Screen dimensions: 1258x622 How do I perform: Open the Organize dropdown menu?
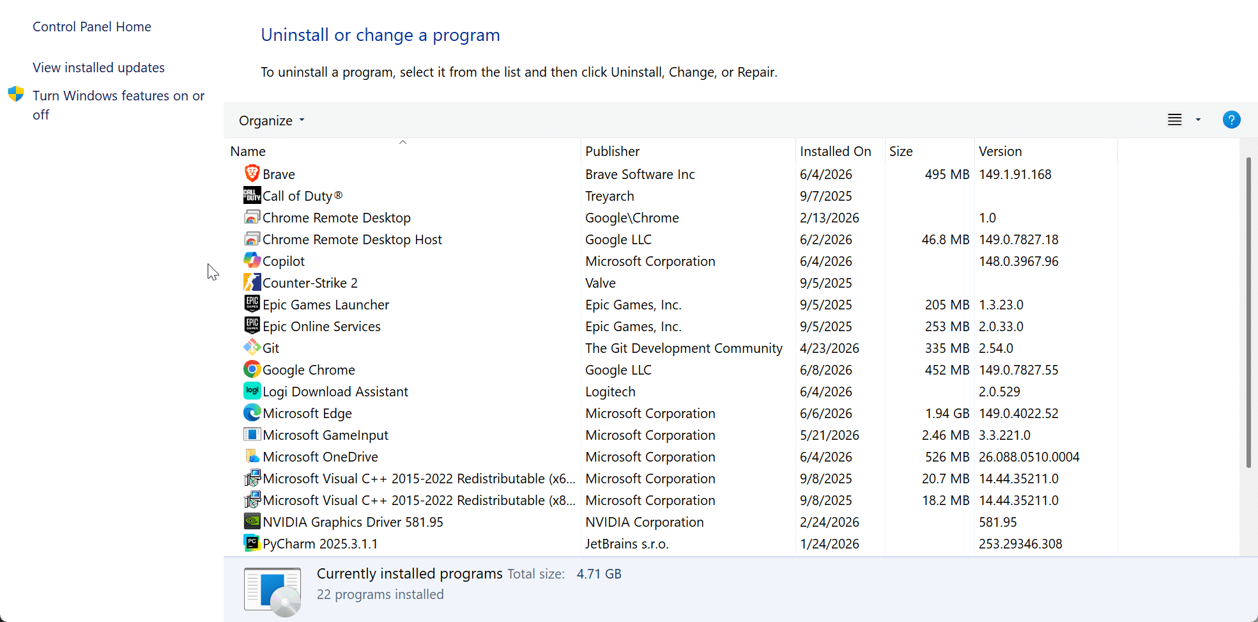(x=272, y=120)
